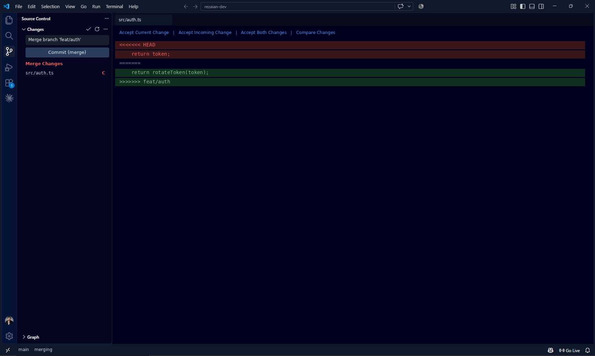Image resolution: width=595 pixels, height=356 pixels.
Task: Open notifications bell in status bar
Action: coord(588,350)
